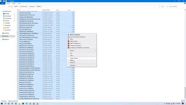Click the refresh icon beside address bar
The image size is (186, 105).
click(x=163, y=6)
